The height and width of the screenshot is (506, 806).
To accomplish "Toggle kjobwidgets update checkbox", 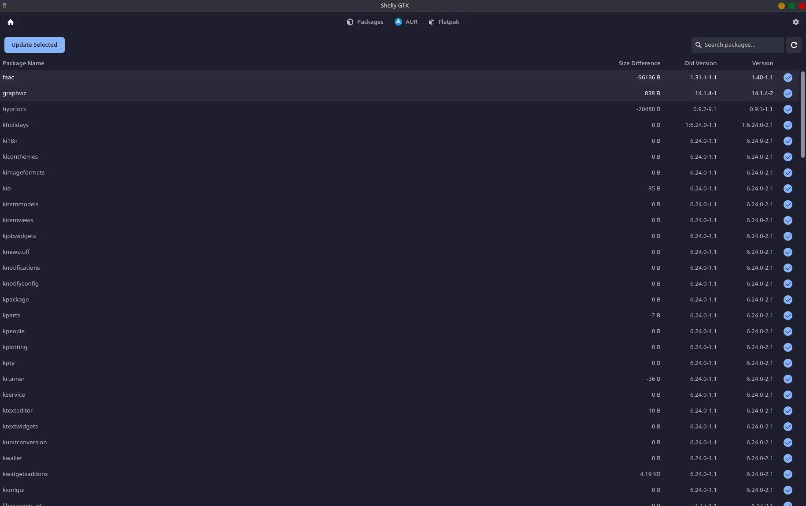I will [788, 236].
